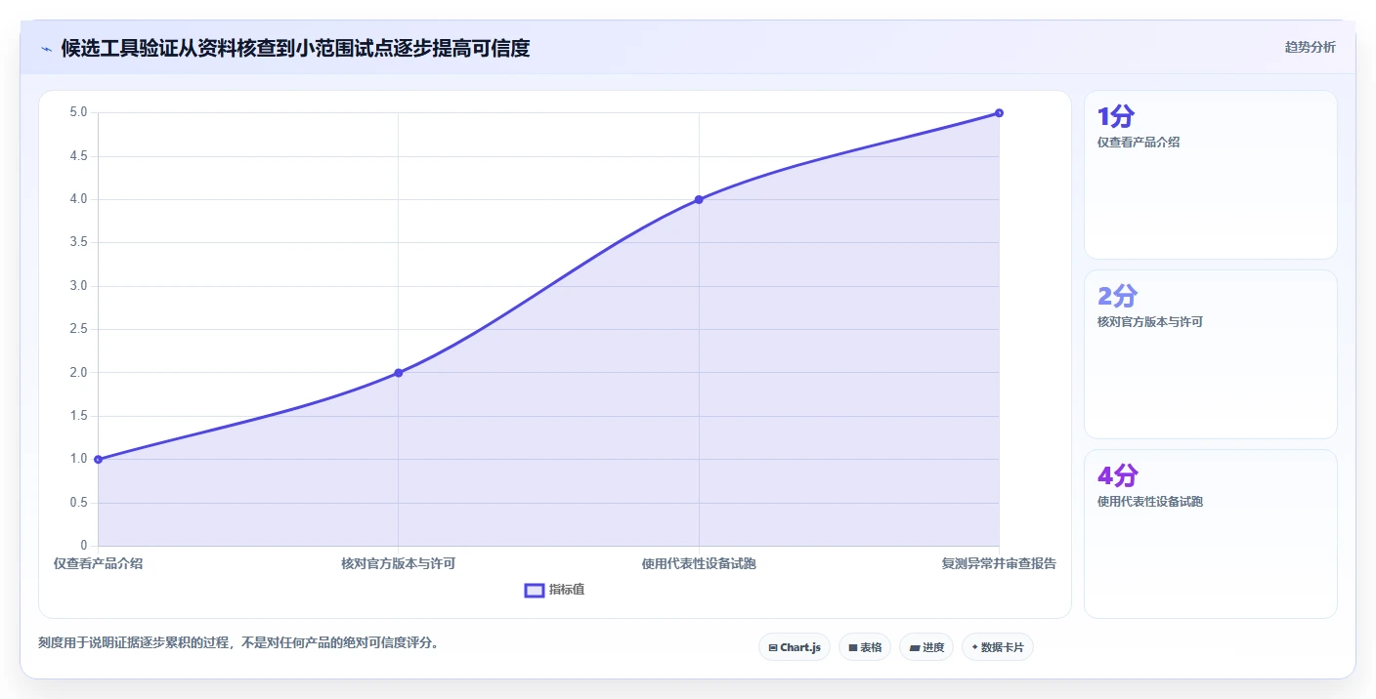Click y-axis tick label 3.5
The width and height of the screenshot is (1376, 699).
tap(78, 242)
